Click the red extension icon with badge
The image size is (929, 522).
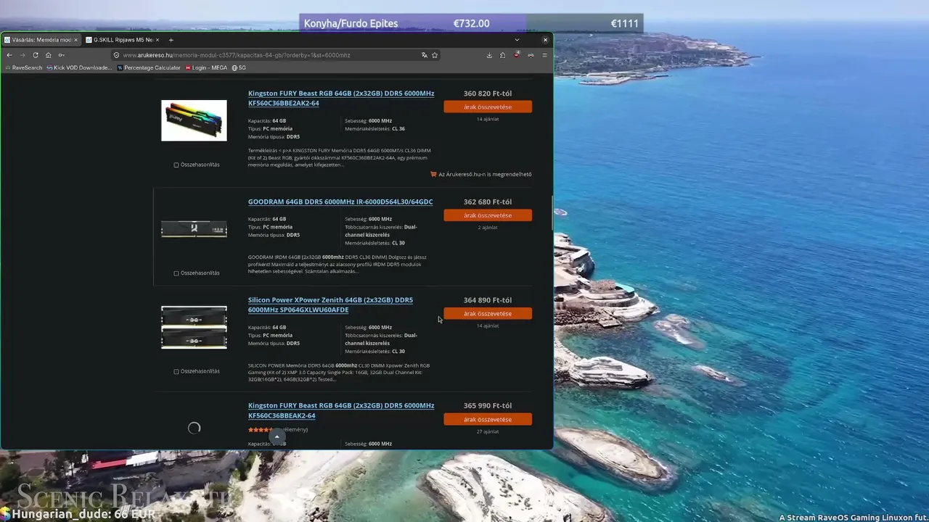click(x=517, y=55)
